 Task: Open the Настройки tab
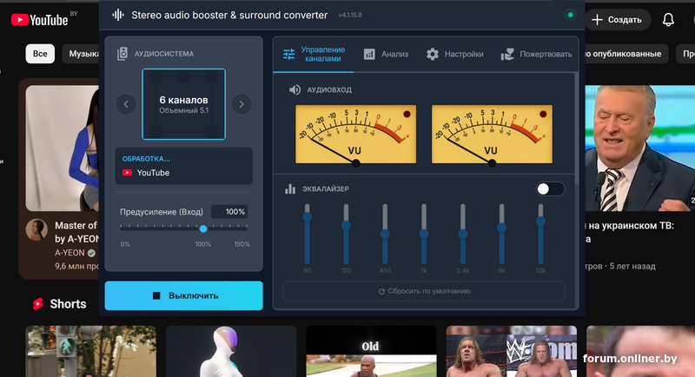[x=454, y=54]
